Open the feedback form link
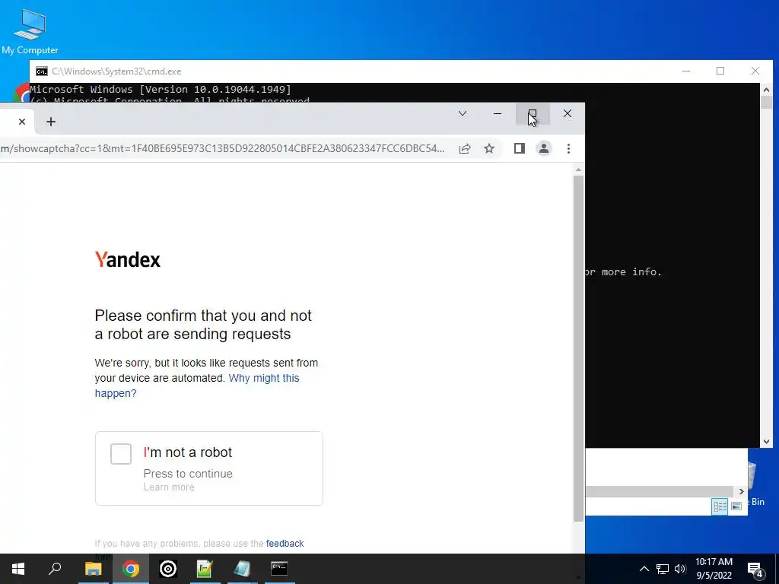Screen dimensions: 779x584 [285, 543]
